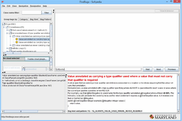The image size is (182, 121).
Task: Click summary panel scrollbar left arrow
Action: coord(3,111)
